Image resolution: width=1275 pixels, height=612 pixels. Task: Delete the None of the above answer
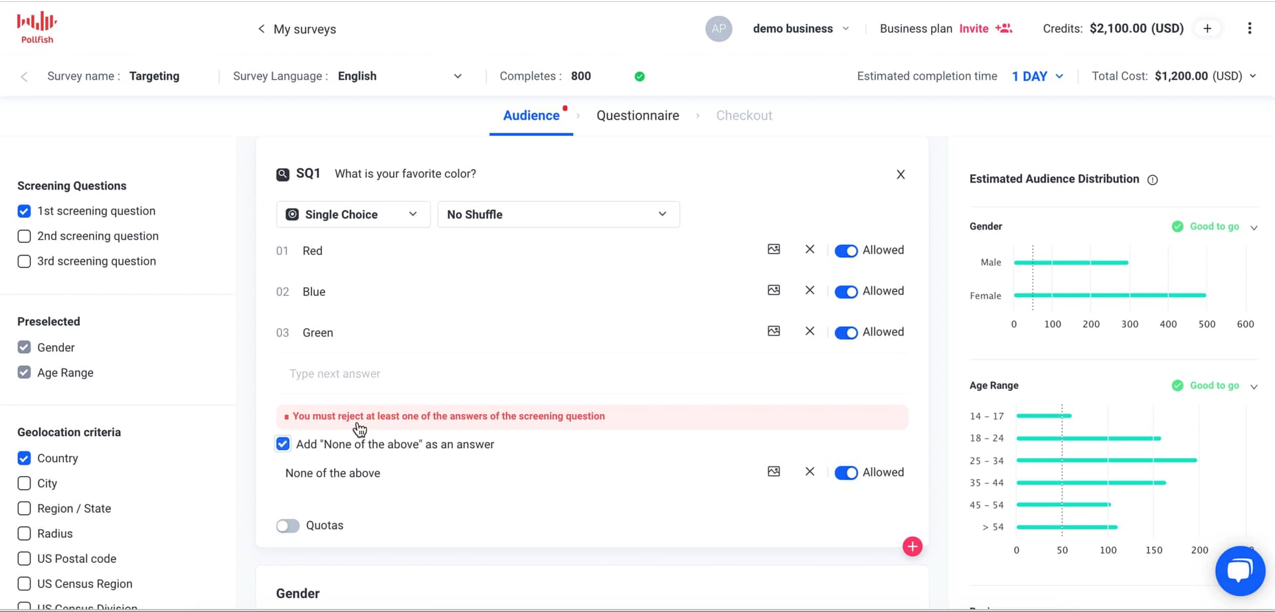coord(809,471)
